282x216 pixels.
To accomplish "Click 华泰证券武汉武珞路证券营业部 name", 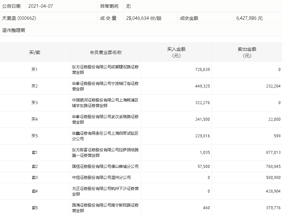I will pos(105,119).
